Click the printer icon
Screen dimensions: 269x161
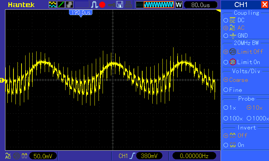click(x=128, y=5)
